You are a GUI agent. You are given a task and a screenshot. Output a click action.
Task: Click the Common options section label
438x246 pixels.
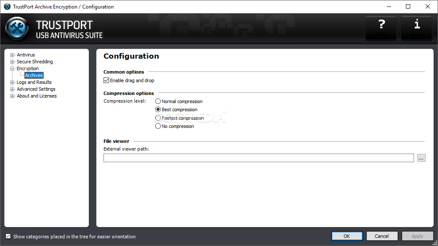[124, 72]
